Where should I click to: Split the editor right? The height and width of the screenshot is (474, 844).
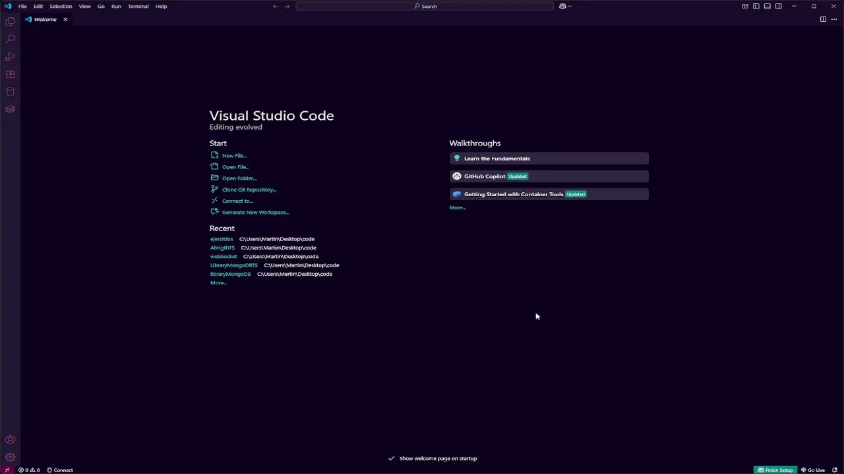(823, 19)
